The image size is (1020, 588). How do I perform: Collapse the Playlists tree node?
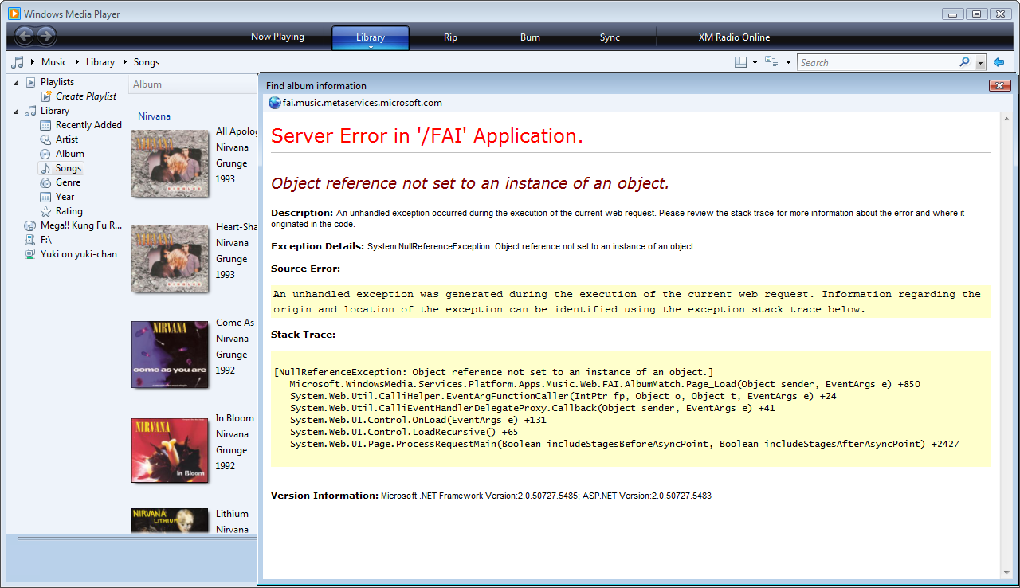click(17, 82)
